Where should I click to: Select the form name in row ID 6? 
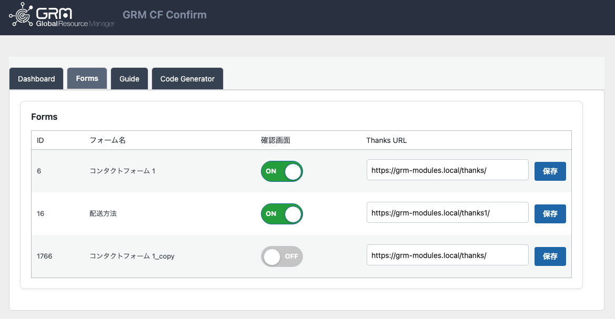point(123,171)
